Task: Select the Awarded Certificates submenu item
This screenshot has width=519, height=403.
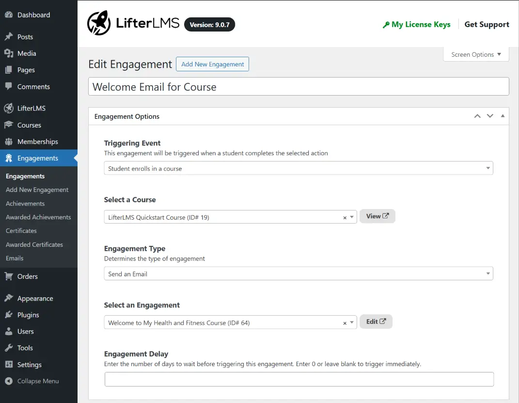Action: [34, 244]
